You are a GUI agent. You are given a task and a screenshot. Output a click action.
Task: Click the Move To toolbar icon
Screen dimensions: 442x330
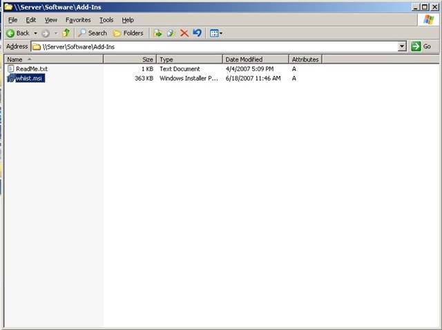[x=157, y=33]
